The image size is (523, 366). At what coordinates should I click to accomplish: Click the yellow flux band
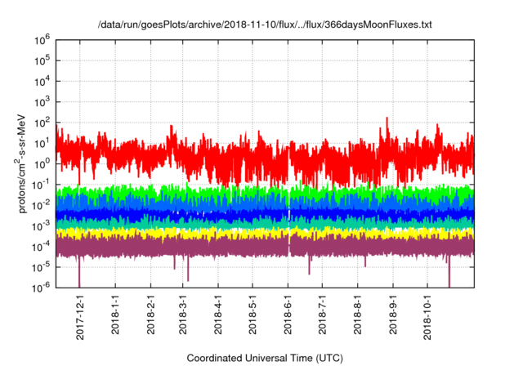pos(245,232)
